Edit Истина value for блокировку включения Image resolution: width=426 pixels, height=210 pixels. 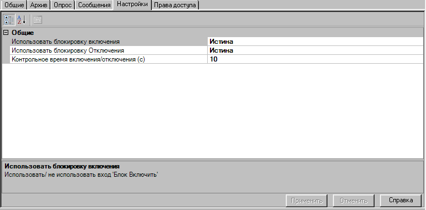(315, 42)
